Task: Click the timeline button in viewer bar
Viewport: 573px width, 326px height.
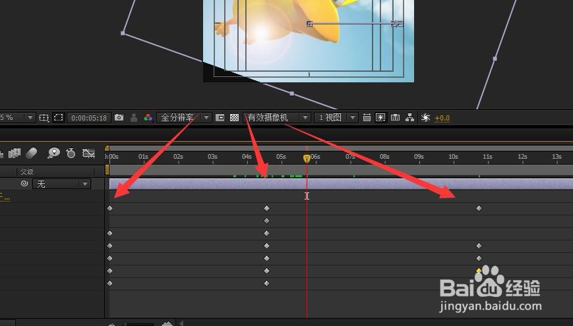Action: coord(395,117)
